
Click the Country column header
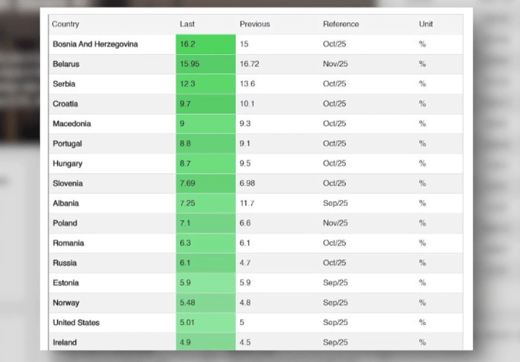click(65, 25)
